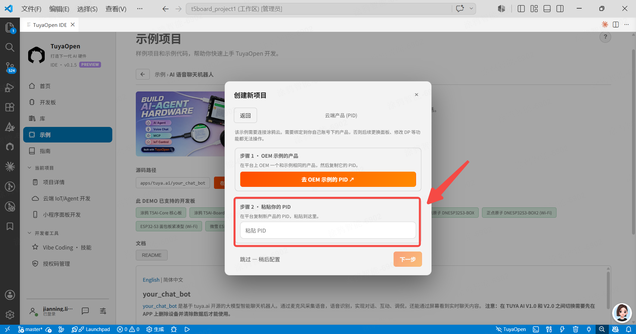Open 库 in the sidebar
Viewport: 636px width, 334px height.
[x=68, y=119]
